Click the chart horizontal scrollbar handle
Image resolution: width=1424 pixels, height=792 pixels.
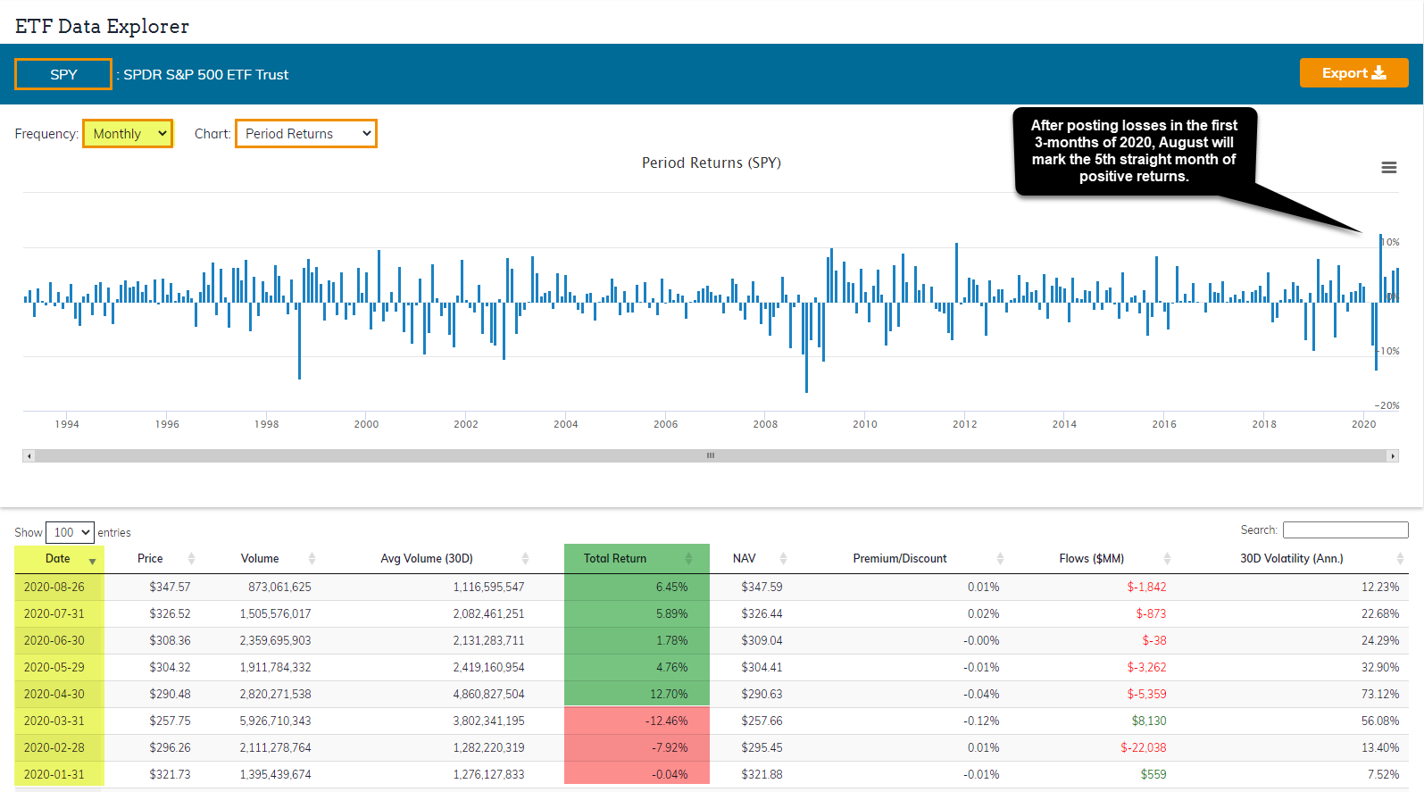click(x=711, y=455)
